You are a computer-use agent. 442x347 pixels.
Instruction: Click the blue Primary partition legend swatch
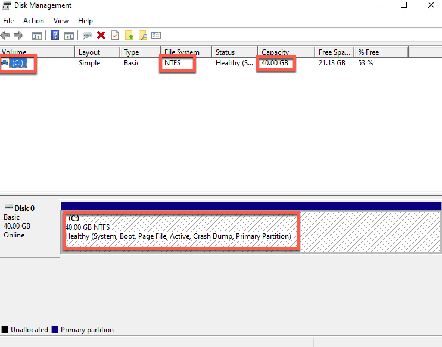pyautogui.click(x=55, y=330)
